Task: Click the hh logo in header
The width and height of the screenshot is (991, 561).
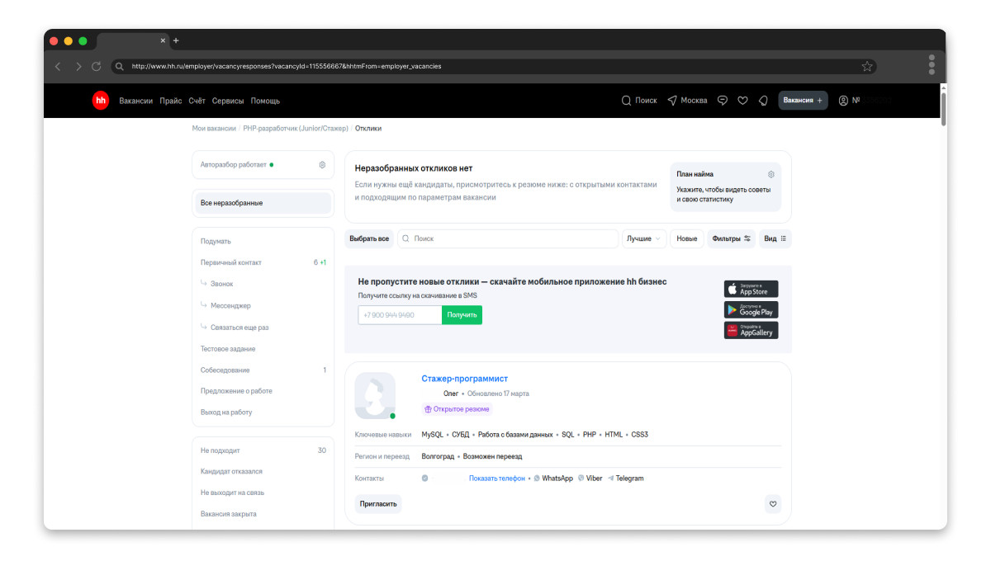Action: (x=100, y=101)
